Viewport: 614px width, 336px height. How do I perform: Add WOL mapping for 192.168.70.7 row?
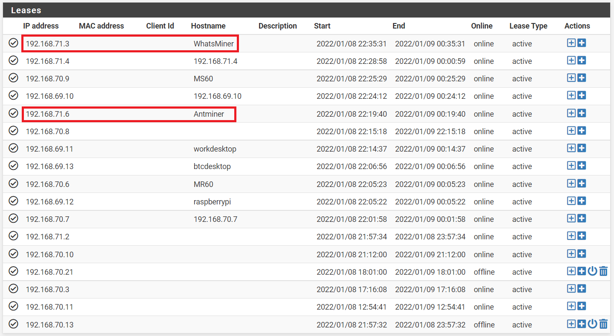(582, 218)
